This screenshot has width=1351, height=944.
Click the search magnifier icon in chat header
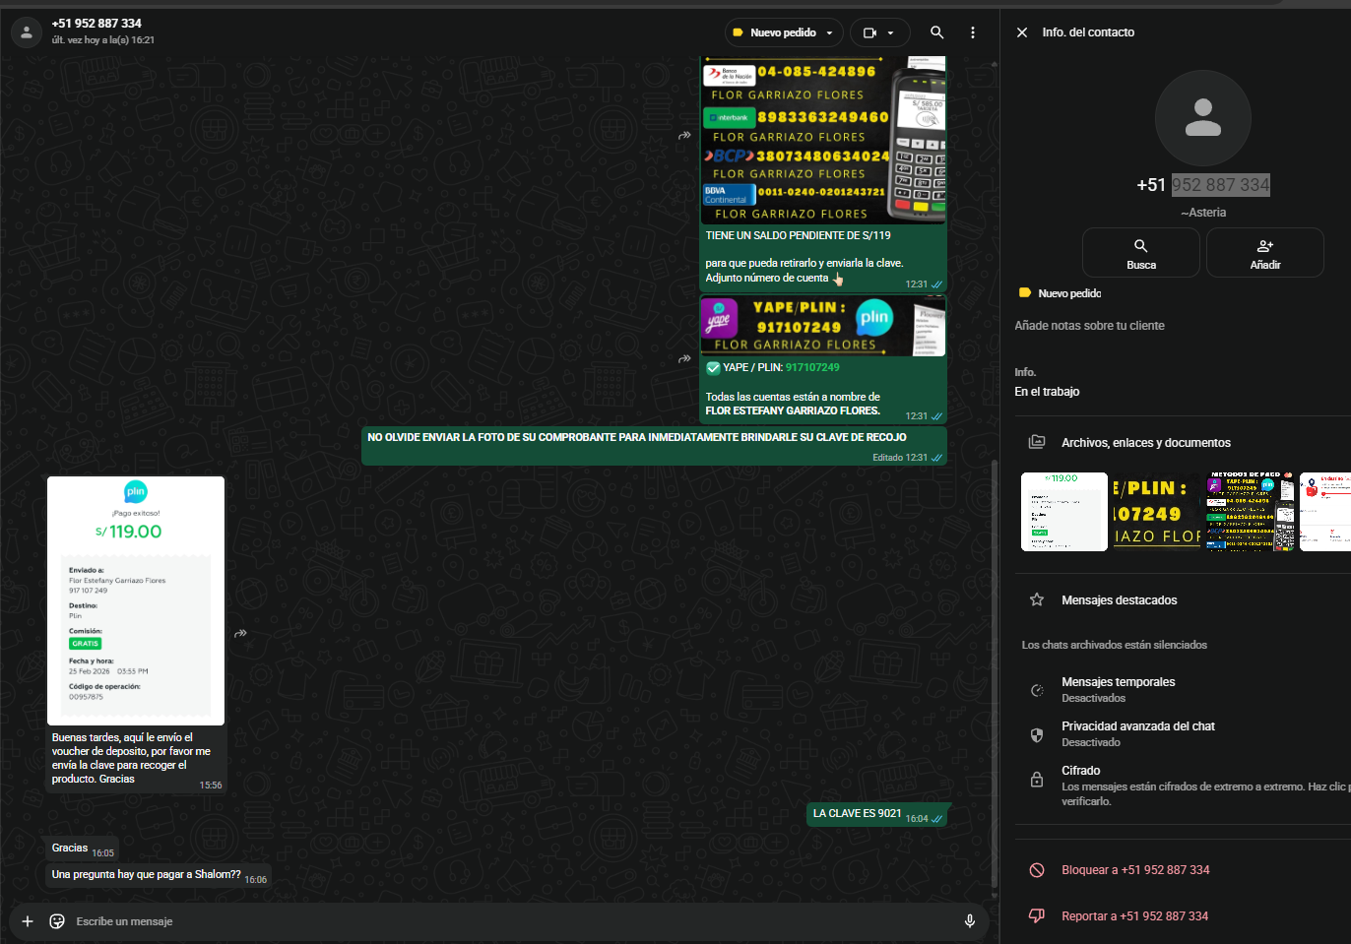point(936,32)
